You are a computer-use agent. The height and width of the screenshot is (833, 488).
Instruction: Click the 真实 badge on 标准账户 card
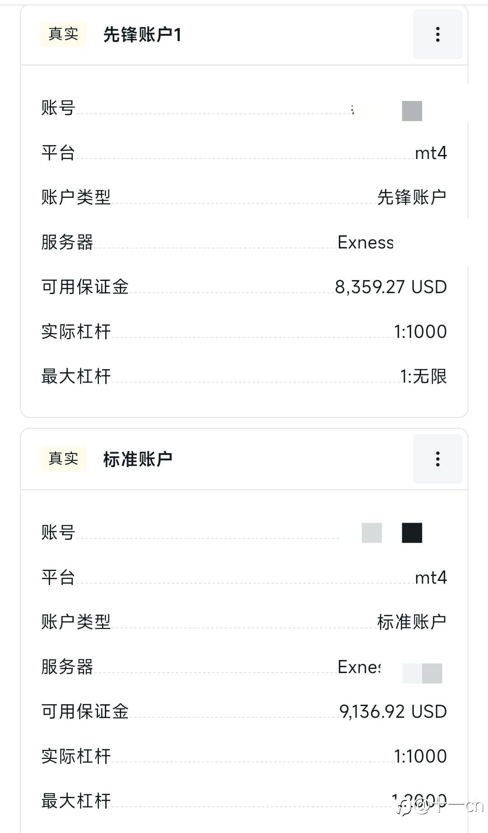63,459
